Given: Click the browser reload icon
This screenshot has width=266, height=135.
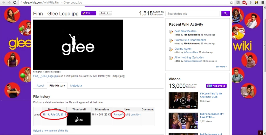Looking at the screenshot, I should pyautogui.click(x=15, y=2).
